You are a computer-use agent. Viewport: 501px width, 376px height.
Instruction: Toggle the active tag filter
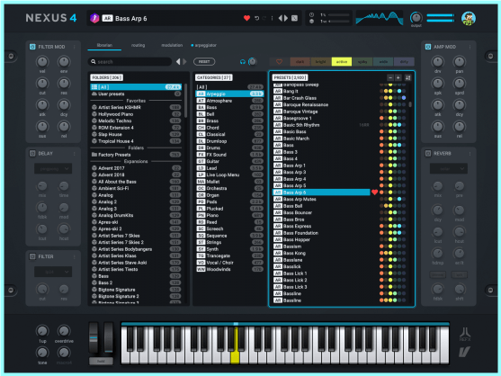tap(342, 62)
